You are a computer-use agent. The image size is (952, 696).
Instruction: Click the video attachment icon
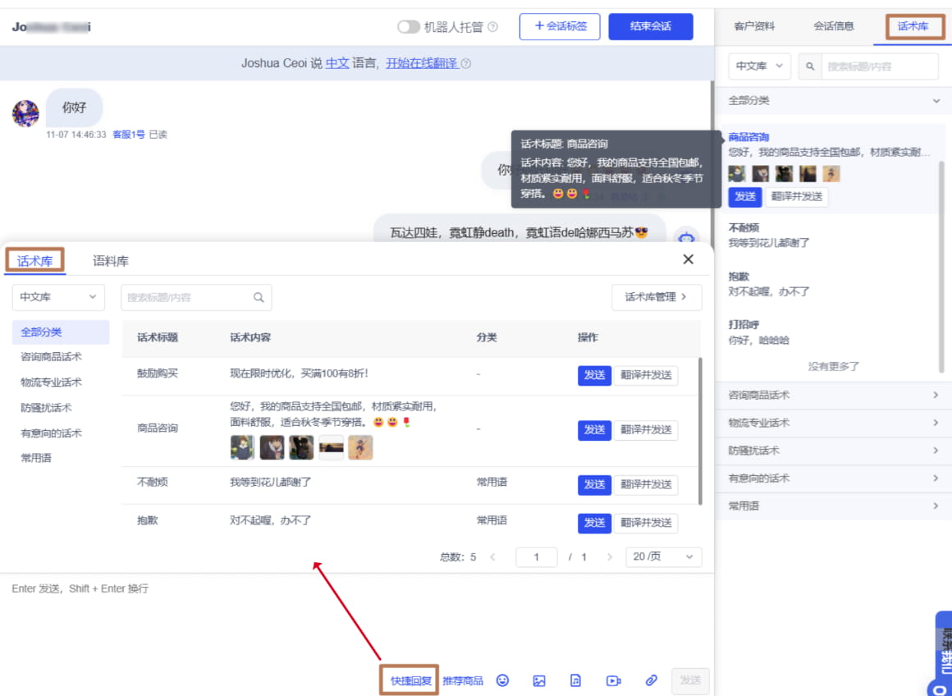pyautogui.click(x=614, y=681)
